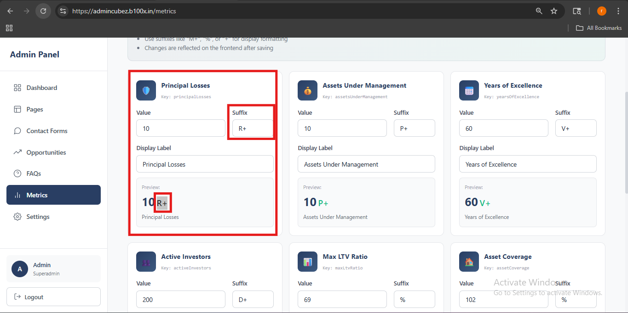628x313 pixels.
Task: Focus Active Investors Value field
Action: (181, 299)
